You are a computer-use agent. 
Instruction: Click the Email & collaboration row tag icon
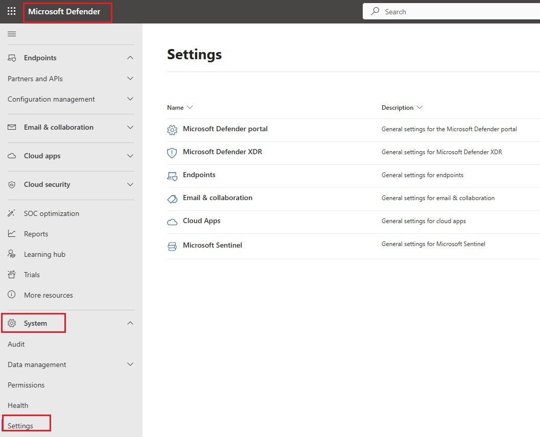pyautogui.click(x=172, y=199)
